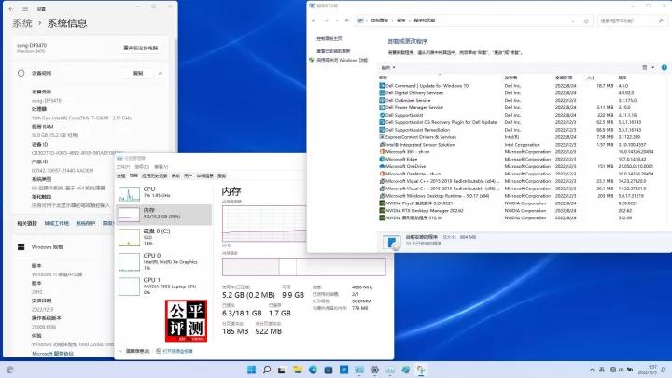Refresh the Programs and Features address bar
Viewport: 672px width, 378px height.
586,21
